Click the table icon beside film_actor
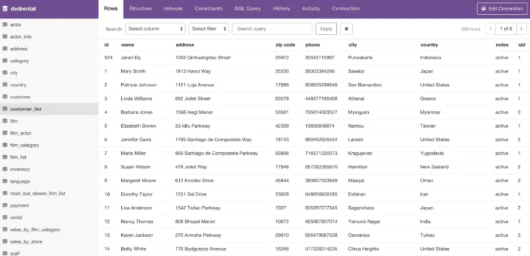530x256 pixels. (5, 133)
